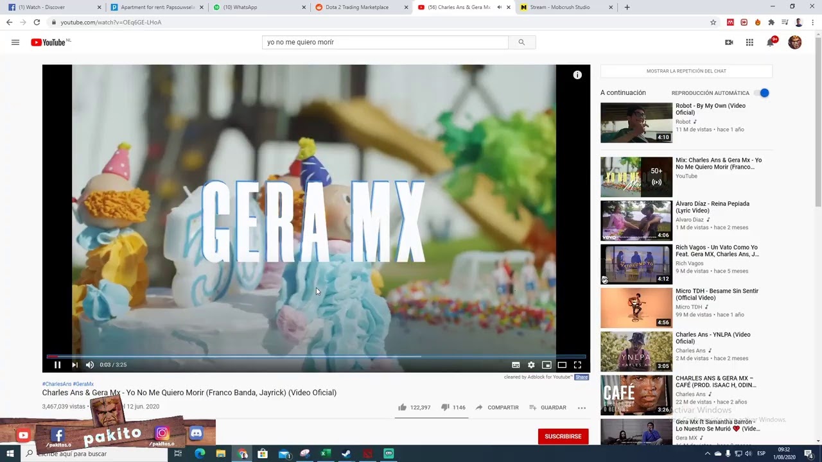The image size is (822, 462).
Task: Click the Adblock Share button
Action: click(582, 377)
